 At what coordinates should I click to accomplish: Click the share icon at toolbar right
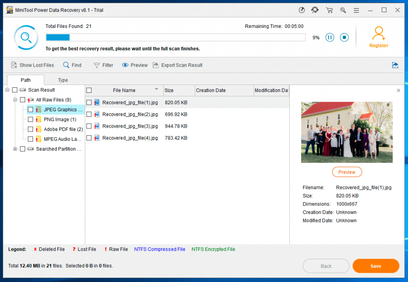tap(395, 65)
